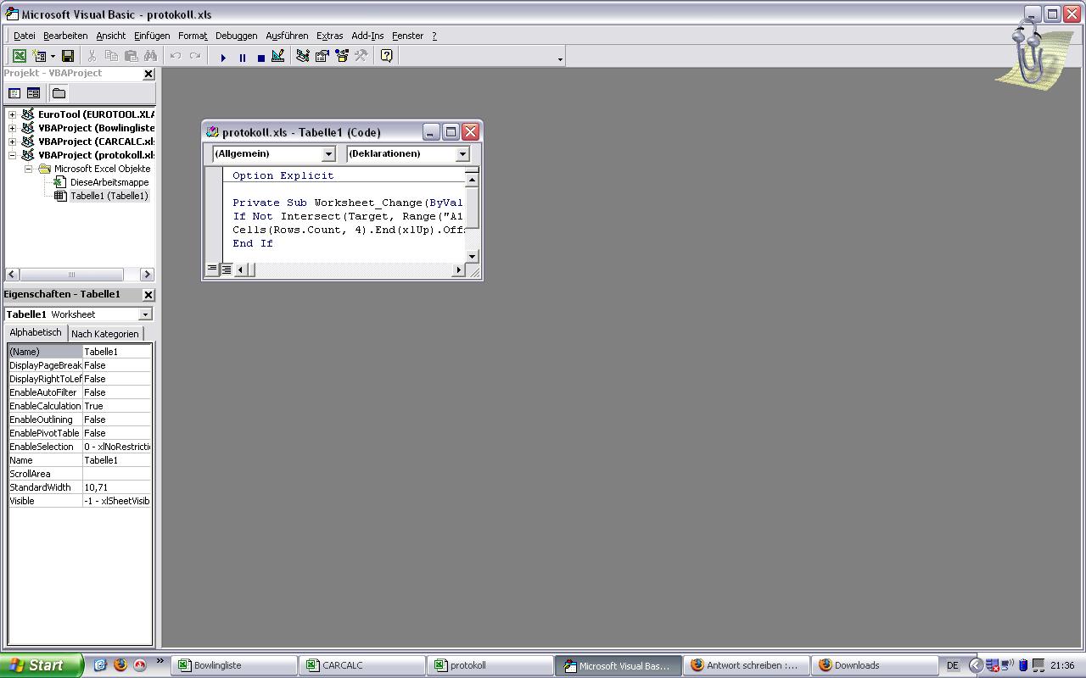Open toolbar options arrow at toolbar end
This screenshot has height=678, width=1086.
click(560, 58)
